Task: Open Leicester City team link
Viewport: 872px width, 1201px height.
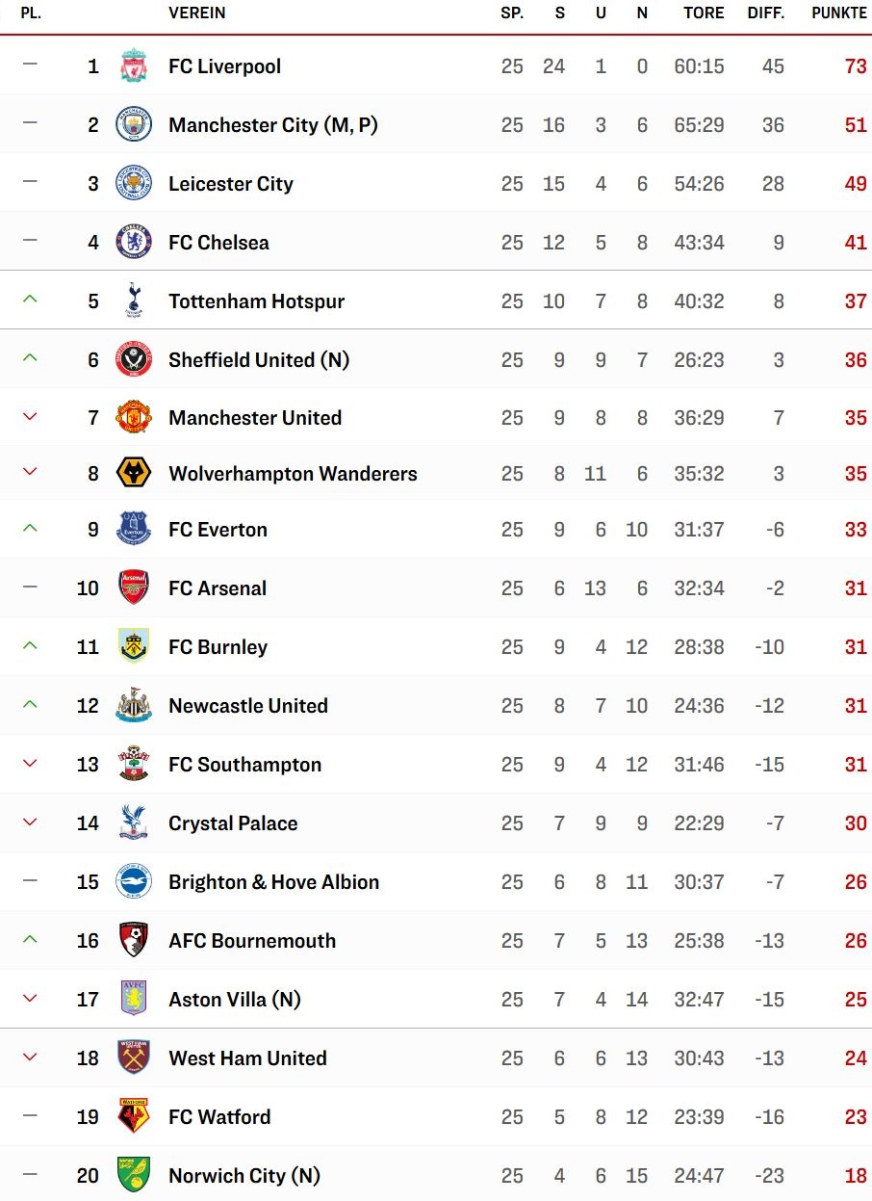Action: tap(231, 184)
